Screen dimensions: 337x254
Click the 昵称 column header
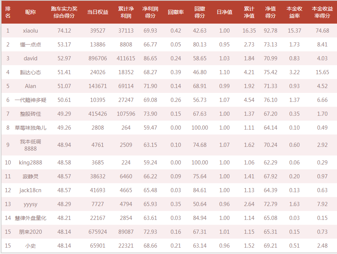tap(30, 12)
